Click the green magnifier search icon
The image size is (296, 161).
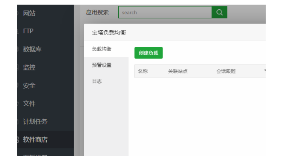pyautogui.click(x=219, y=12)
